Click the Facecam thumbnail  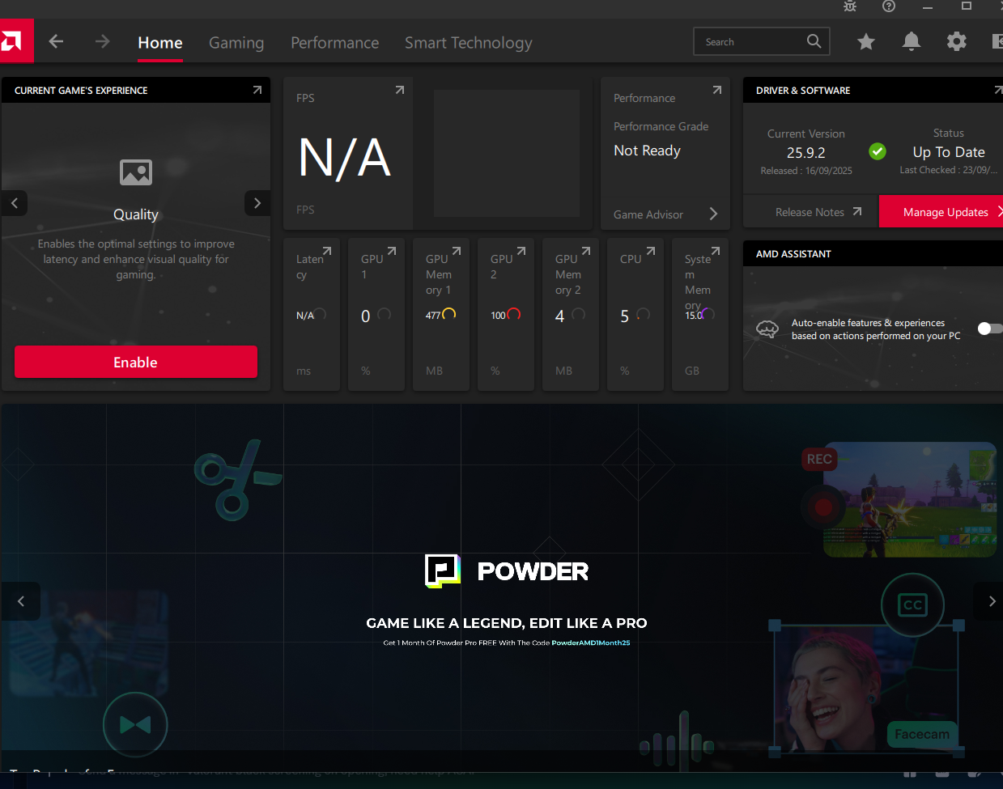(x=866, y=689)
